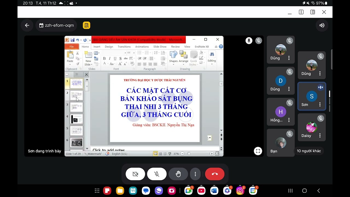Open PowerPoint Help question mark icon
The image size is (350, 197).
[221, 47]
